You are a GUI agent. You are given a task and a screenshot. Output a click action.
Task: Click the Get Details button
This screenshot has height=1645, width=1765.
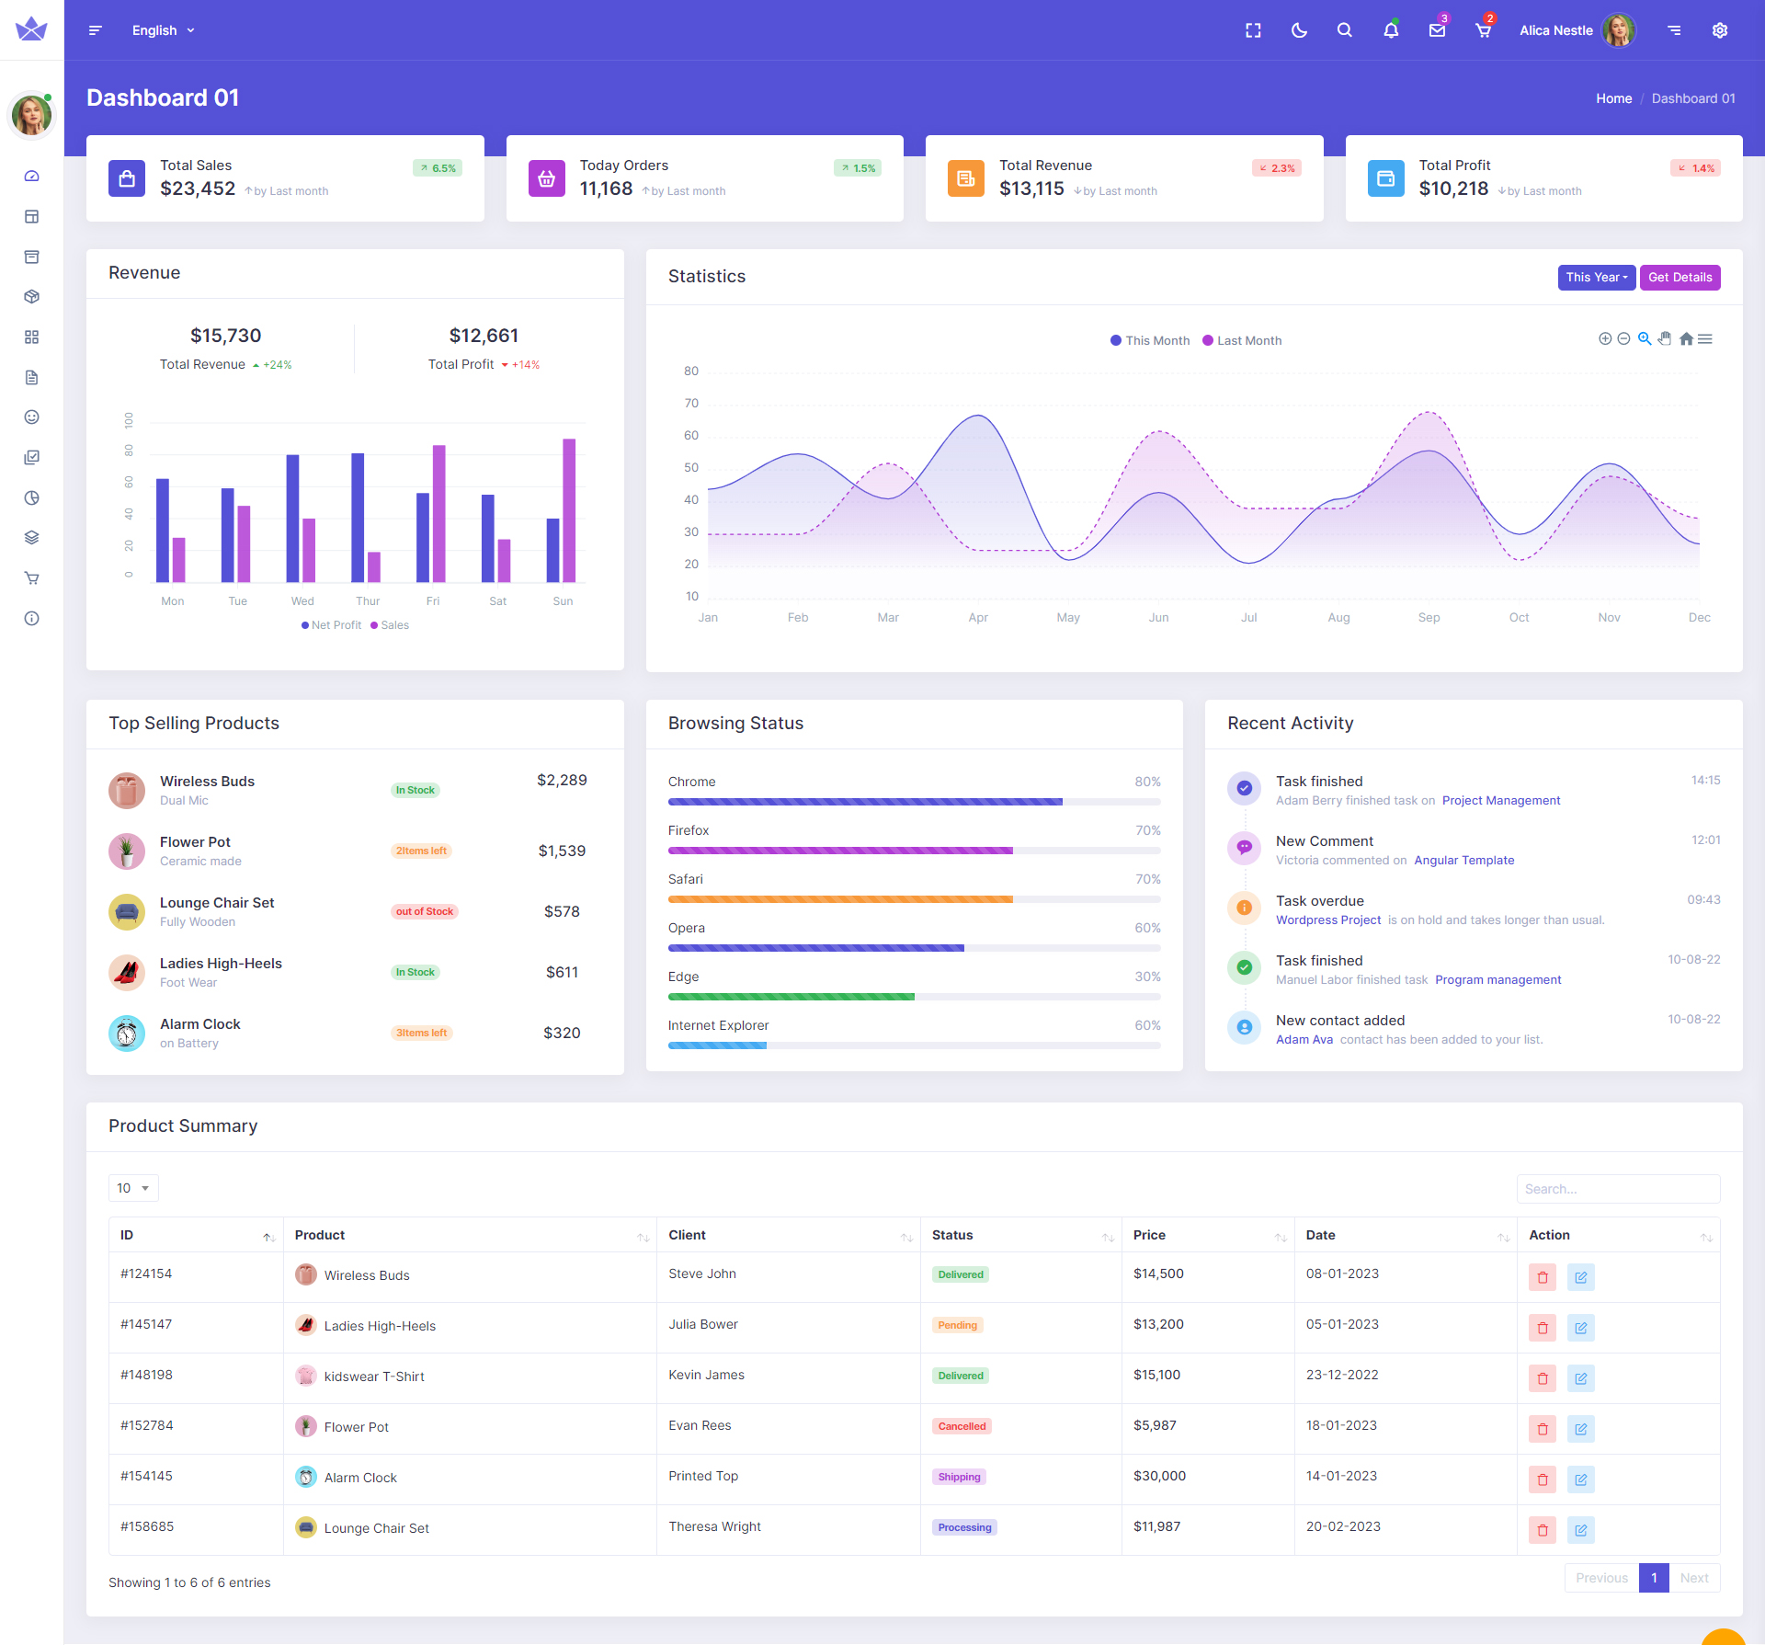click(x=1680, y=277)
